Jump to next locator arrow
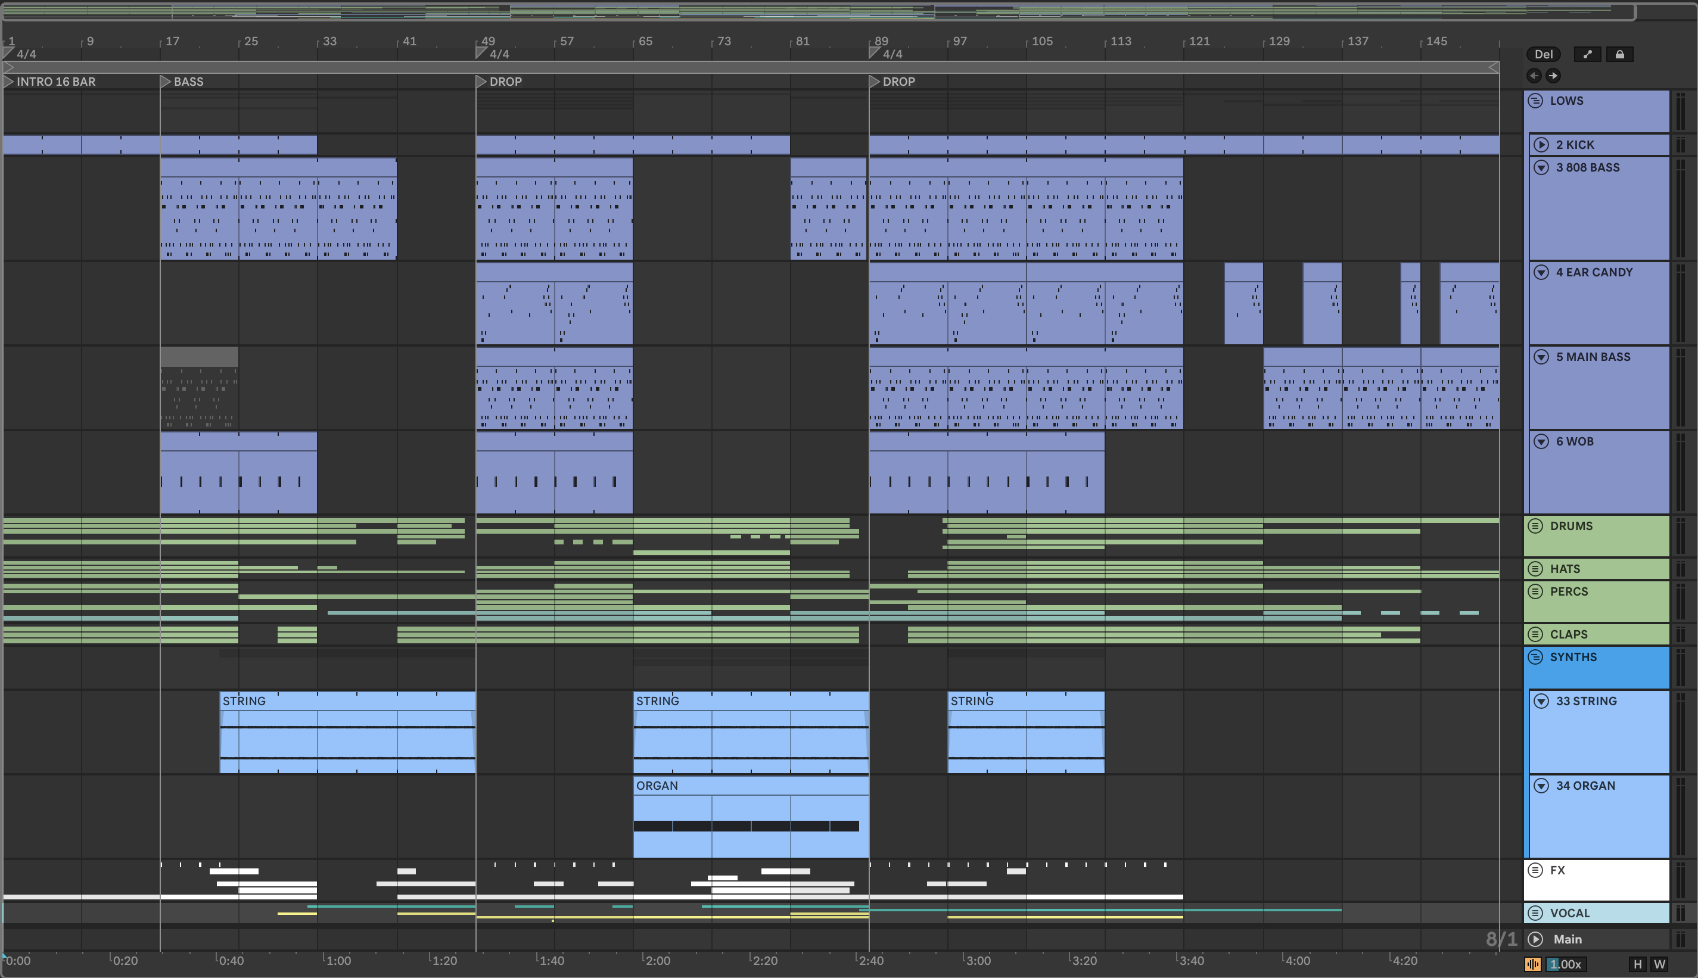This screenshot has width=1698, height=978. (1552, 75)
